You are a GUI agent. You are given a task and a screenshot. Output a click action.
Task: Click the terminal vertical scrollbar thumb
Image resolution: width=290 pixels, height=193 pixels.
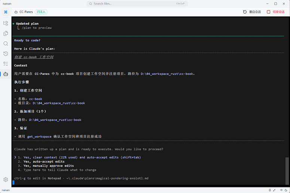pyautogui.click(x=287, y=171)
